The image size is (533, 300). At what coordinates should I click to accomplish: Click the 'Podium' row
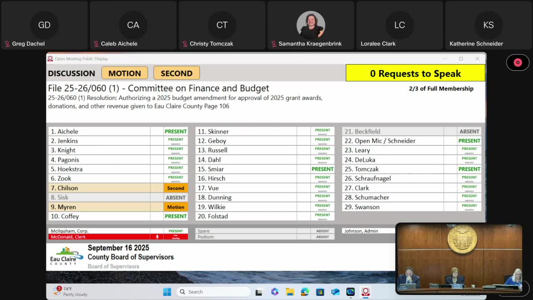(x=265, y=237)
